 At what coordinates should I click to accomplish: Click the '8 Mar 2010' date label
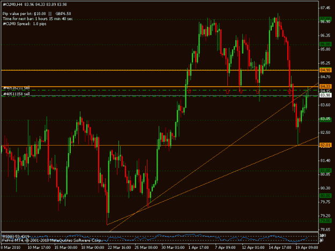coord(10,247)
